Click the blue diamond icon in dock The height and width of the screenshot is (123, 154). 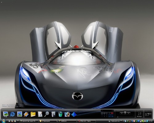coord(74,114)
